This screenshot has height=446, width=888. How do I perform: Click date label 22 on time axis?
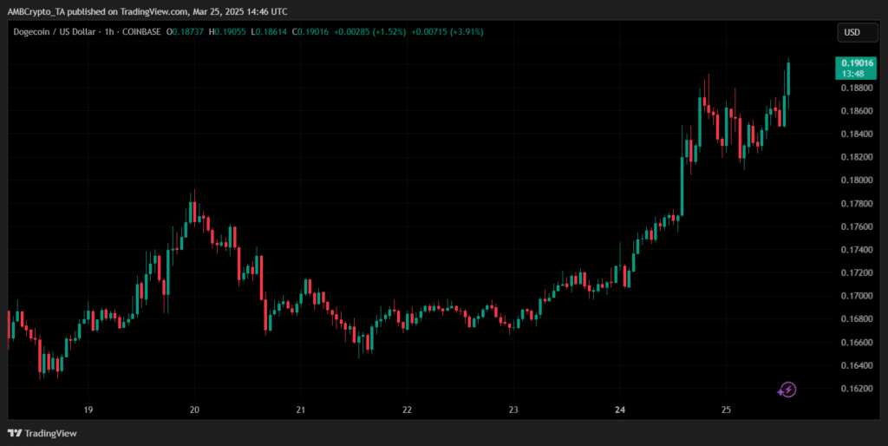point(407,410)
